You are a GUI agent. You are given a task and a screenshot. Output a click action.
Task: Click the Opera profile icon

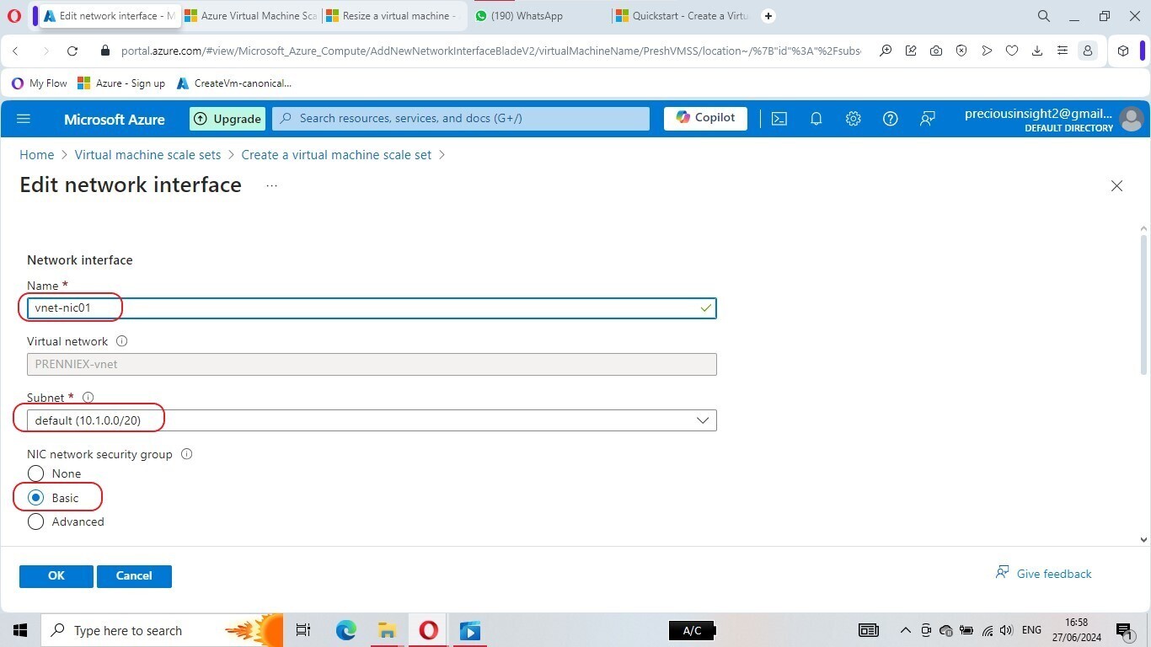(1088, 51)
